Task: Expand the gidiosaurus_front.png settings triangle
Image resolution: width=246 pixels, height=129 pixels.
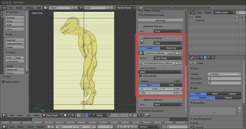Action: pyautogui.click(x=140, y=26)
